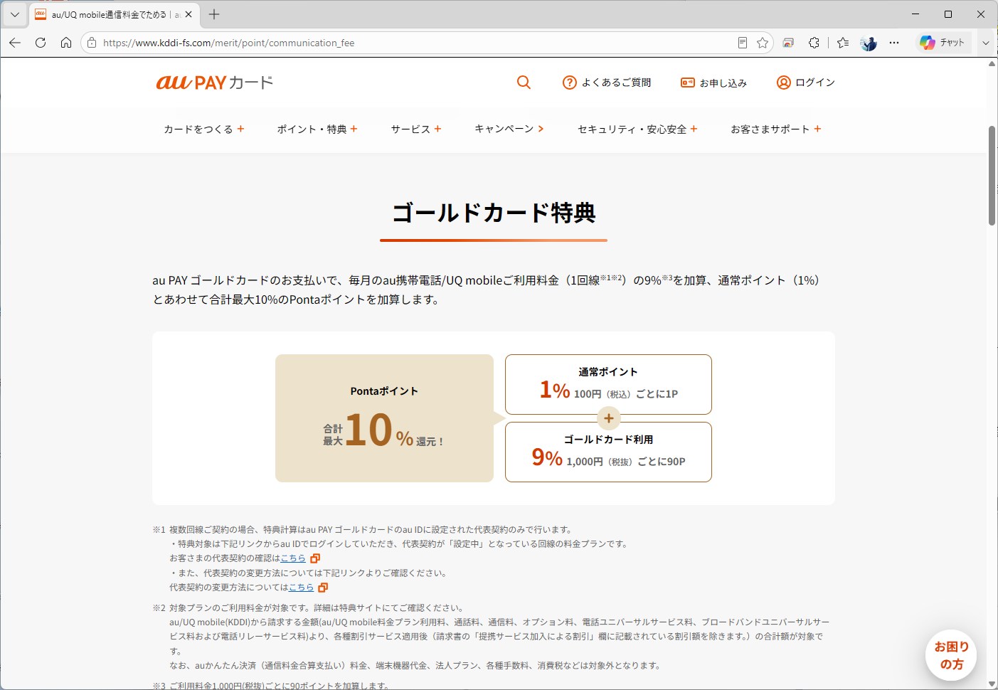Click the Pontaポイント 合計最大10%還元 box
Viewport: 998px width, 690px height.
[x=384, y=418]
